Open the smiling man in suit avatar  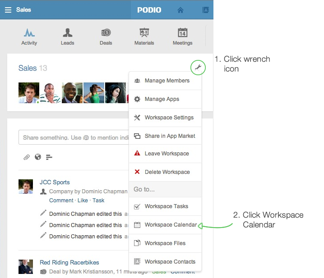(72, 93)
